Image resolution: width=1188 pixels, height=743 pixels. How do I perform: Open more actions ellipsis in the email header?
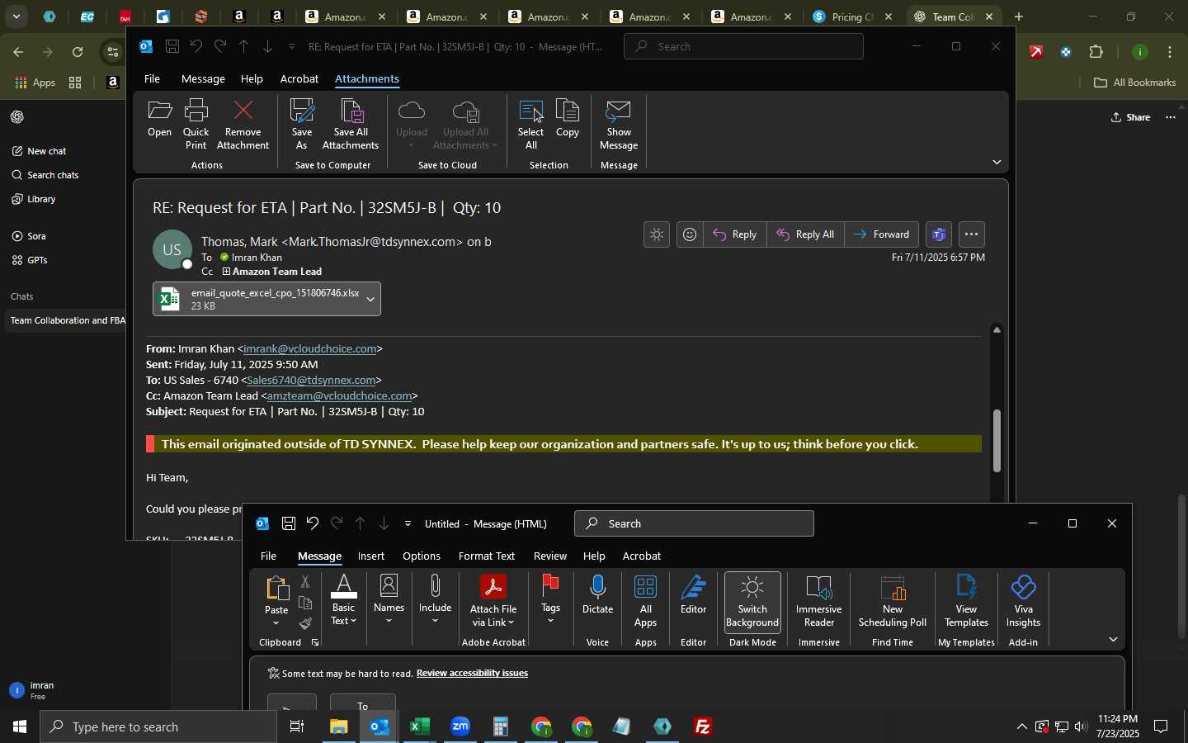972,234
